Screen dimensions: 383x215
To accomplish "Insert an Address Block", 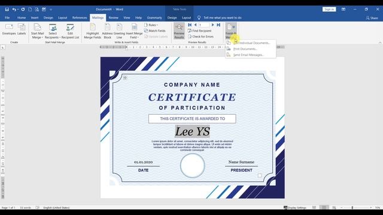I will 107,31.
